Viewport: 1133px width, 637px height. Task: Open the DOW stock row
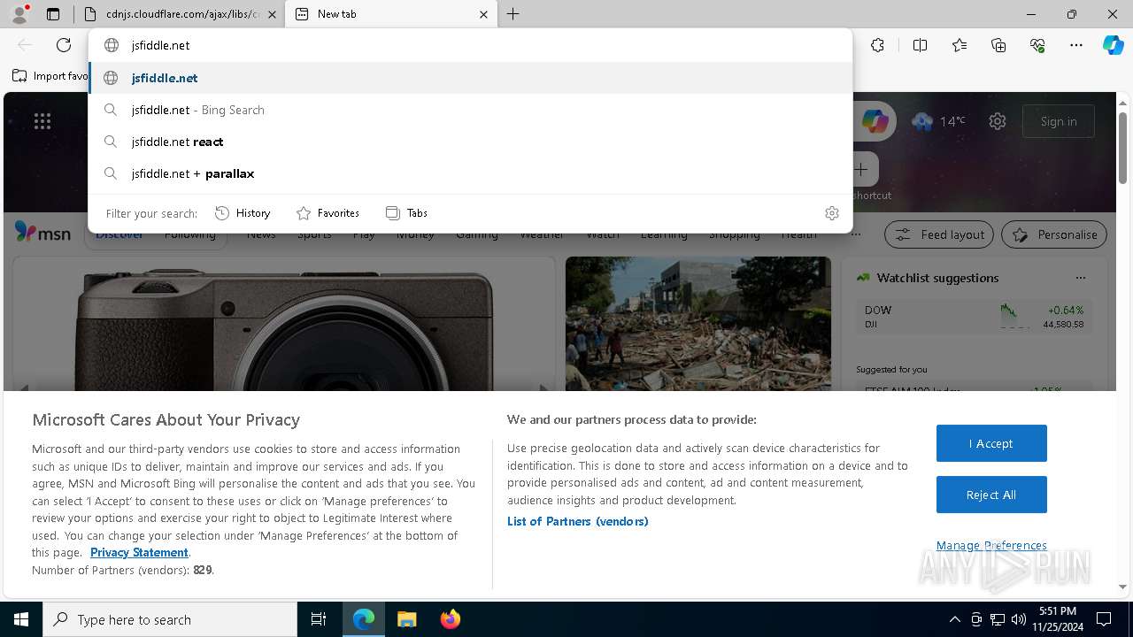point(975,317)
